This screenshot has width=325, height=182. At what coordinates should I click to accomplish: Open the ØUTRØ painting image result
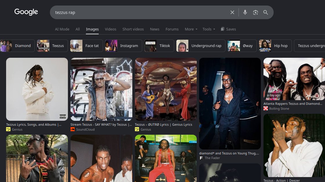(166, 89)
